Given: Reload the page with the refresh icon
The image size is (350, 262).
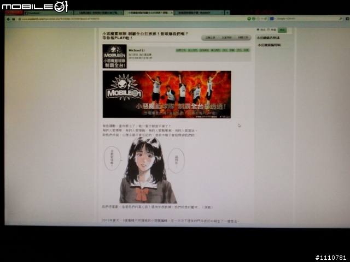Looking at the screenshot, I should point(266,19).
